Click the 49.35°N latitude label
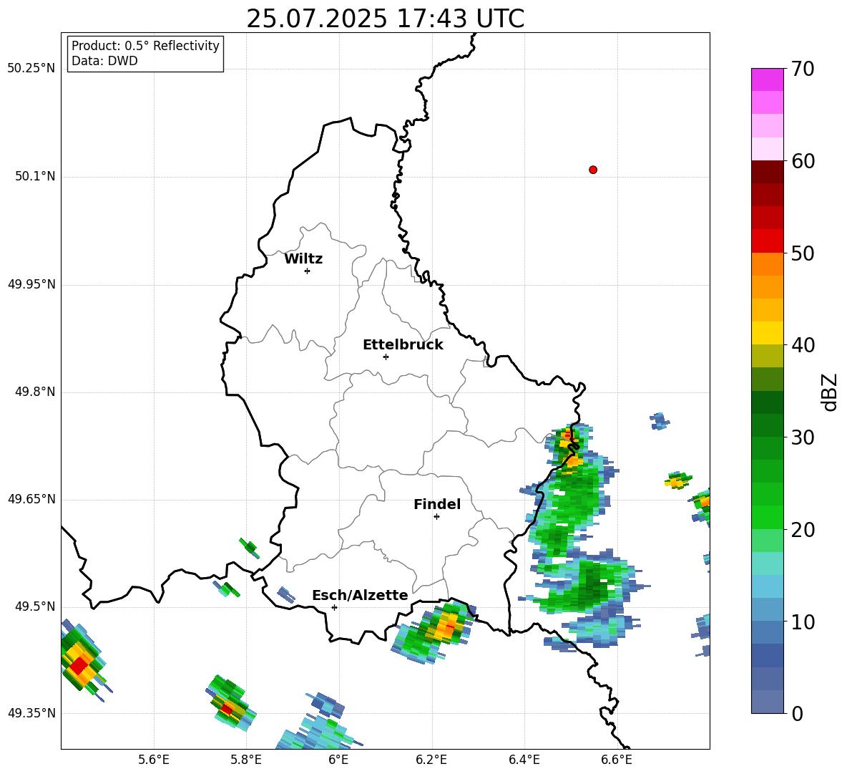The width and height of the screenshot is (847, 774). pos(31,713)
